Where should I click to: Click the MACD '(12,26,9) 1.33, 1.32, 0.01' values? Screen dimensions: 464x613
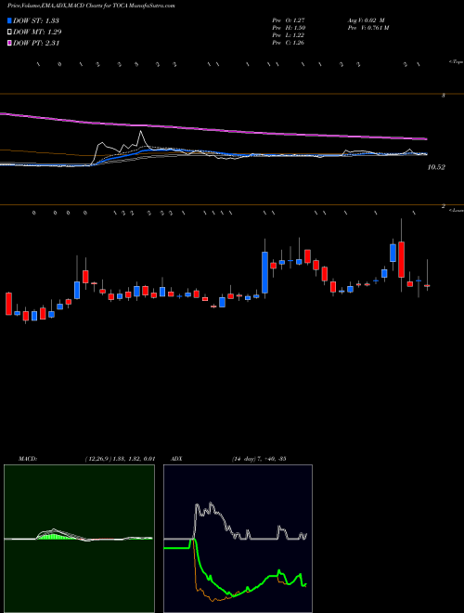point(120,459)
